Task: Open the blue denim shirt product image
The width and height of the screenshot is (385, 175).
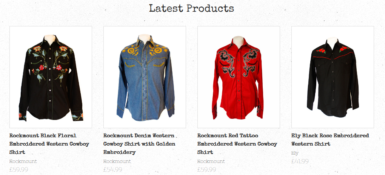Action: tap(145, 77)
